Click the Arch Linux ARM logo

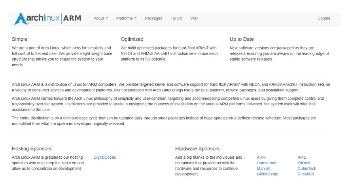[47, 19]
